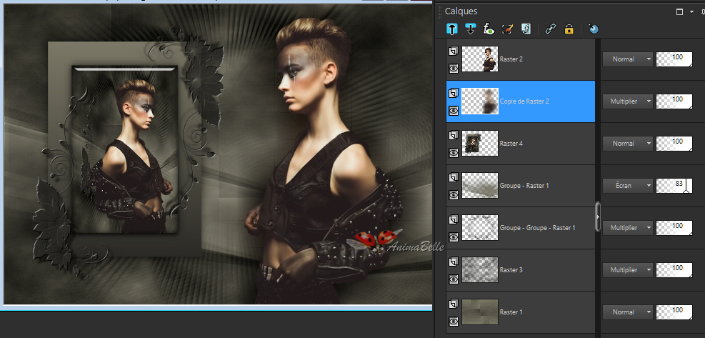Click layer type icon of Groupe - Groupe - Raster 1

(453, 219)
